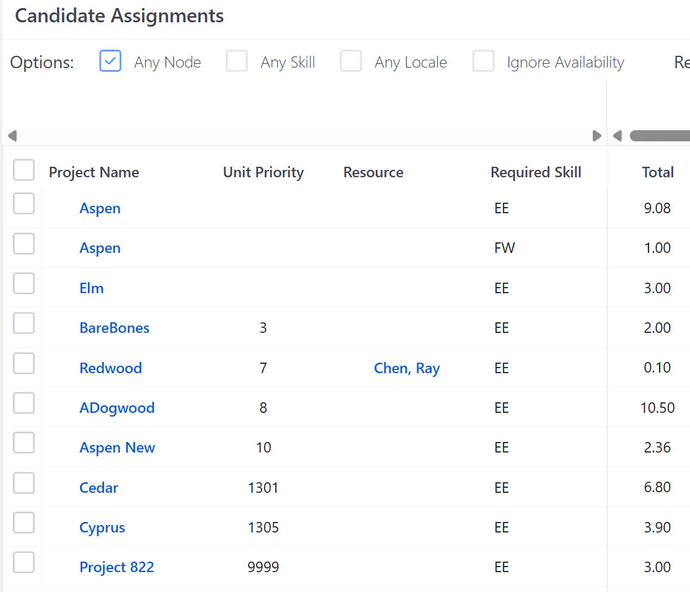Screen dimensions: 690x592
Task: Click the Candidate Assignments heading
Action: pyautogui.click(x=119, y=16)
